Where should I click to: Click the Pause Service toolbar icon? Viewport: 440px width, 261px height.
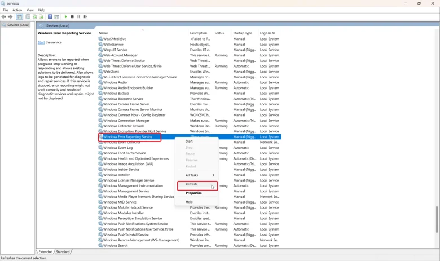[x=78, y=17]
